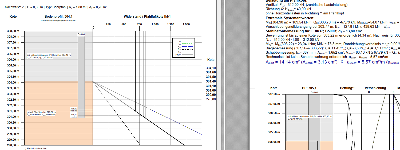Click the gravel soil description label
Image resolution: width=400 pixels, height=150 pixels.
tap(41, 113)
